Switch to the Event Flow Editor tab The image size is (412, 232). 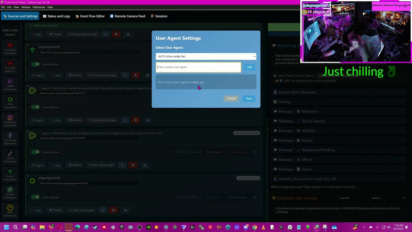tap(90, 16)
